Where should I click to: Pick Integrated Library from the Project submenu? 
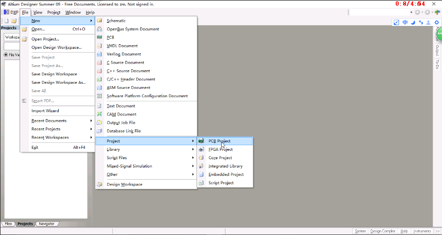point(225,166)
